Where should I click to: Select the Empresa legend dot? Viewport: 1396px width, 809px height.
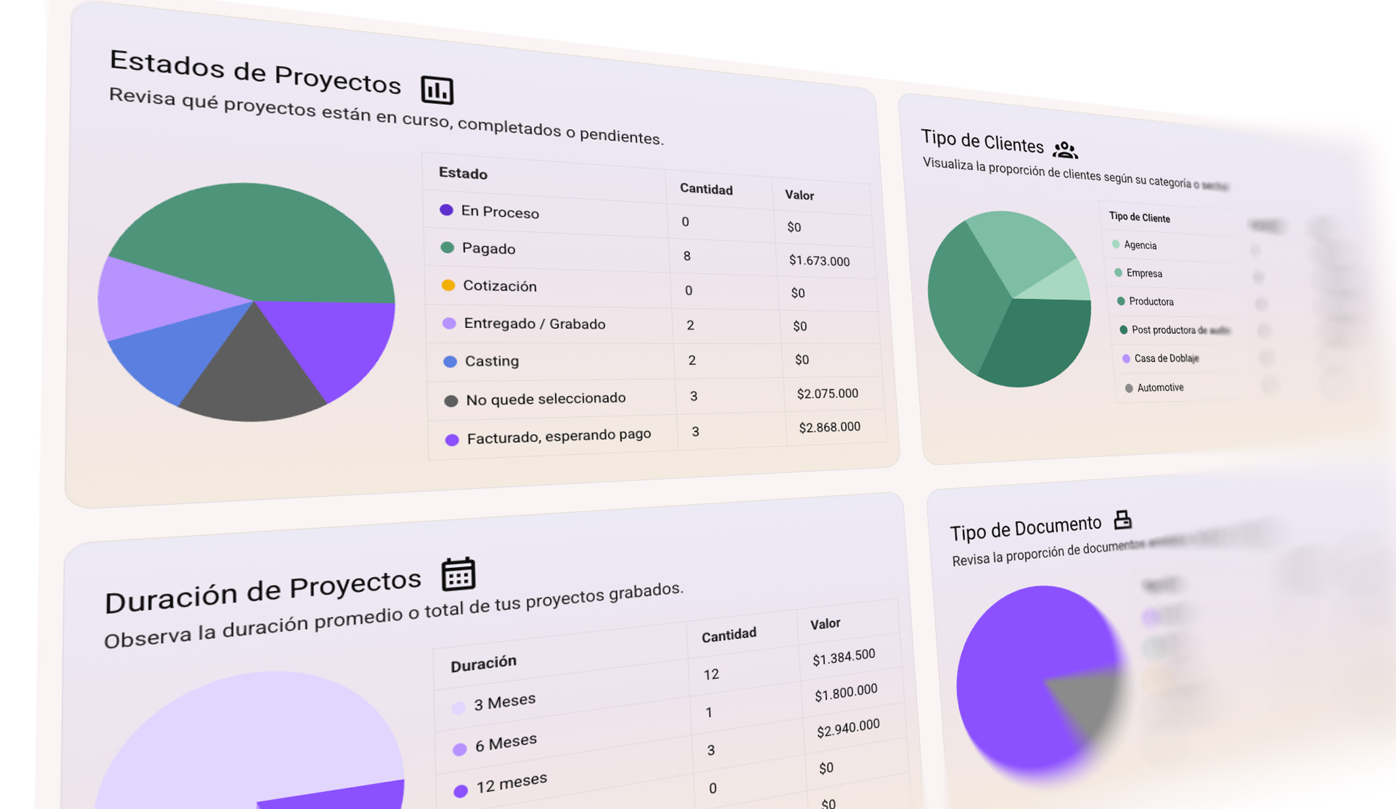pyautogui.click(x=1119, y=272)
